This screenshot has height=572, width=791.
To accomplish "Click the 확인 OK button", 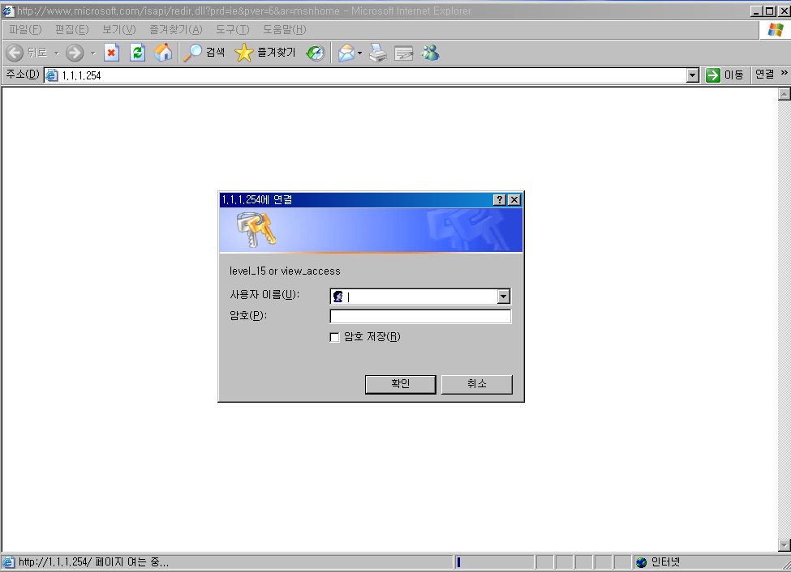I will tap(401, 384).
